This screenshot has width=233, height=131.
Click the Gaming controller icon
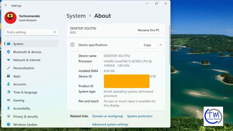[8, 100]
